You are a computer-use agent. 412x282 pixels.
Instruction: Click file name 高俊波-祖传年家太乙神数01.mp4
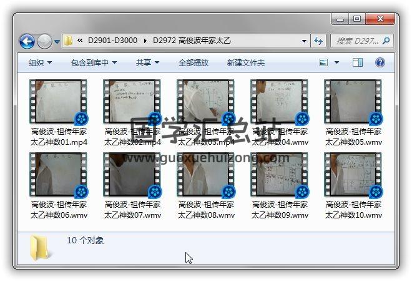(x=59, y=137)
